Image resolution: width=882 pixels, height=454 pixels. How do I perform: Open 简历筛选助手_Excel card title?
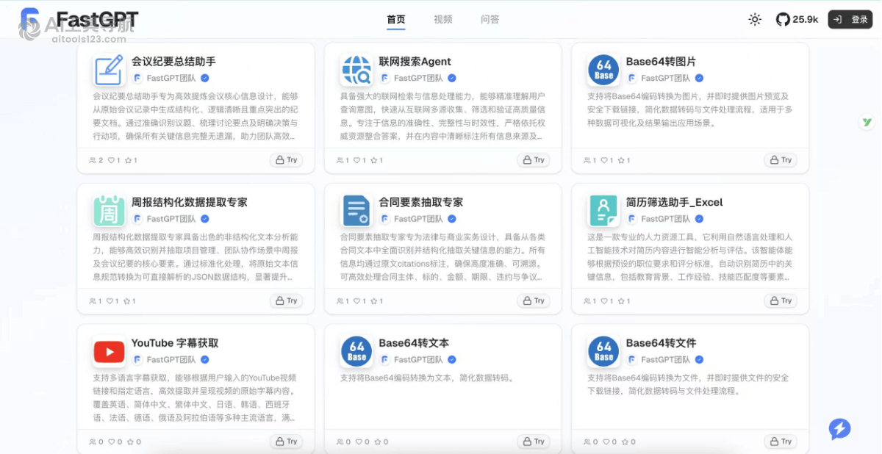[x=675, y=202]
